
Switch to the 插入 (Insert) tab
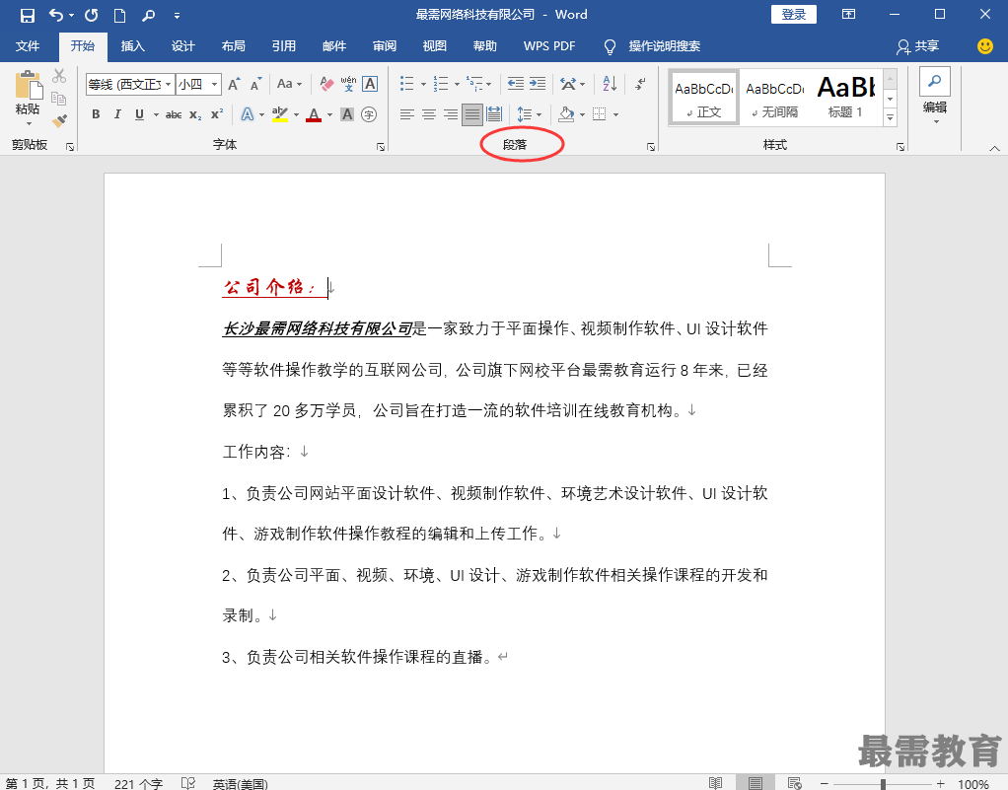[x=133, y=46]
